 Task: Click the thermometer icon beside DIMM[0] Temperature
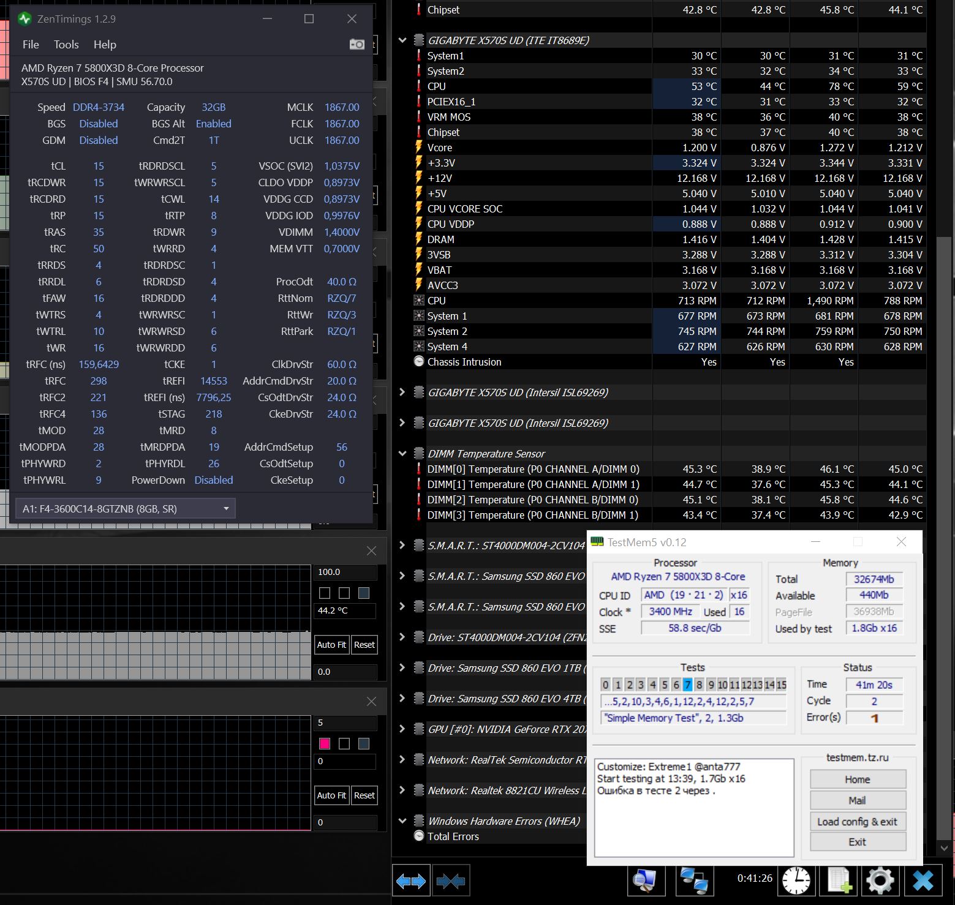(x=419, y=469)
